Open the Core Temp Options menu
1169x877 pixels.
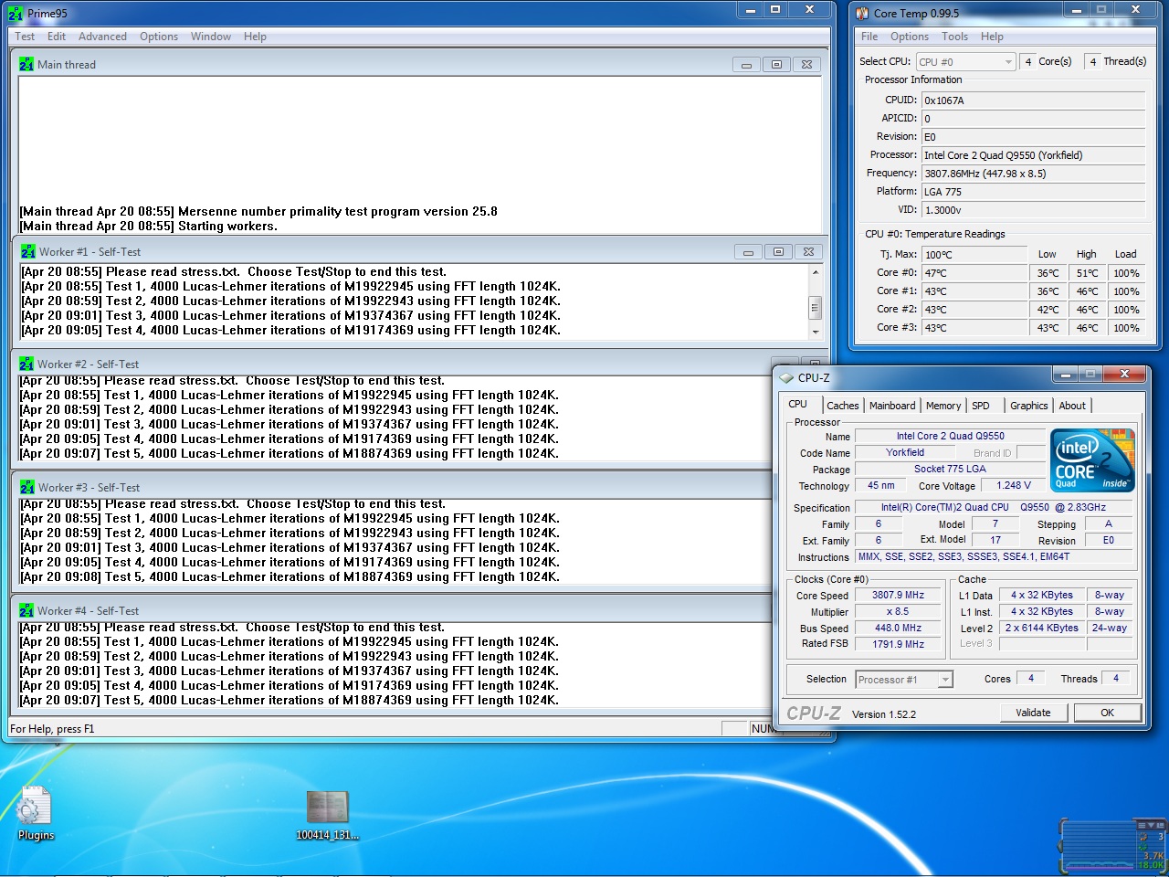point(910,37)
